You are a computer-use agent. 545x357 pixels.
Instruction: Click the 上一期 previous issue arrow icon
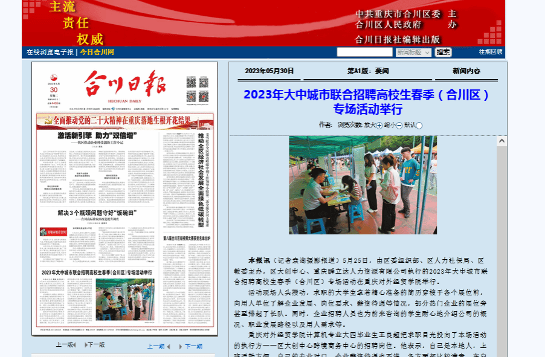pos(169,347)
